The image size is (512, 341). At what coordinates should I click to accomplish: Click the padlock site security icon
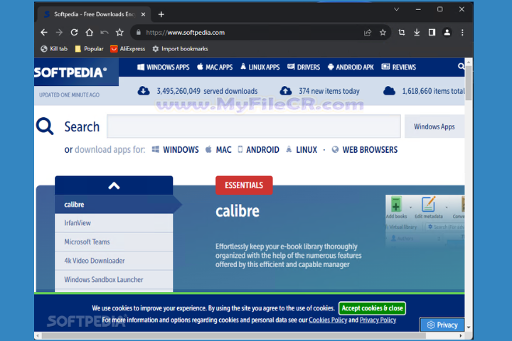tap(139, 32)
